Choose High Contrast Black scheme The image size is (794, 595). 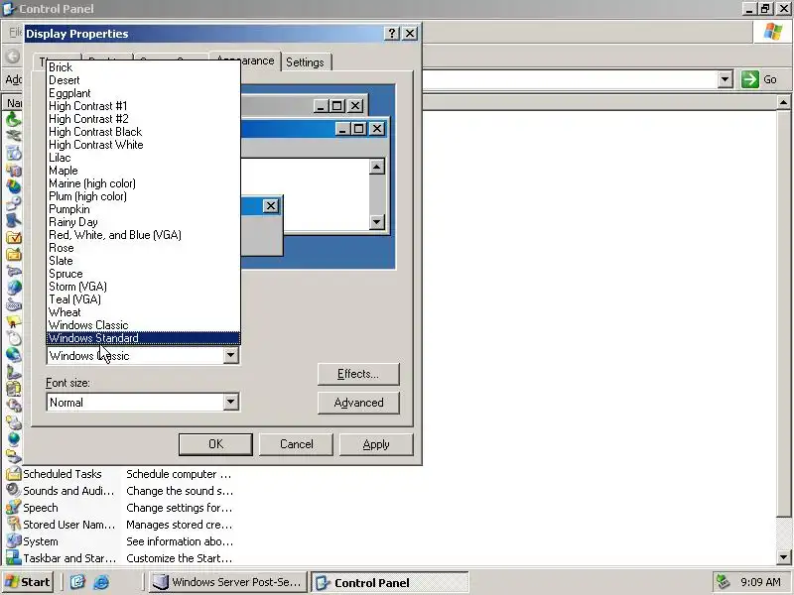[143, 132]
